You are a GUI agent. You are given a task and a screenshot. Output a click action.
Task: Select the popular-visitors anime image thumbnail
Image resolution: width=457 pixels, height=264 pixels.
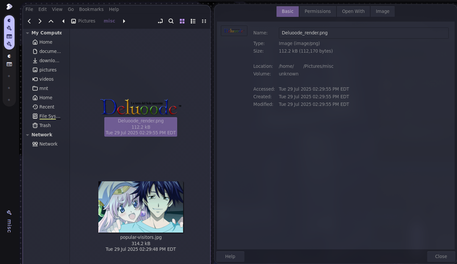click(x=141, y=207)
